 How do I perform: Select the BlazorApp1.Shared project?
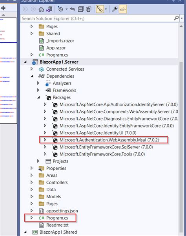pos(58,232)
